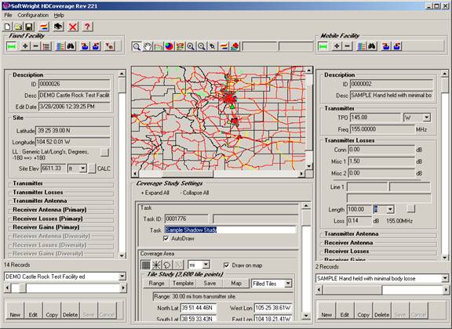Viewport: 452px width, 329px height.
Task: Click the minus icon in Fixed Facility toolbar
Action: (x=35, y=46)
